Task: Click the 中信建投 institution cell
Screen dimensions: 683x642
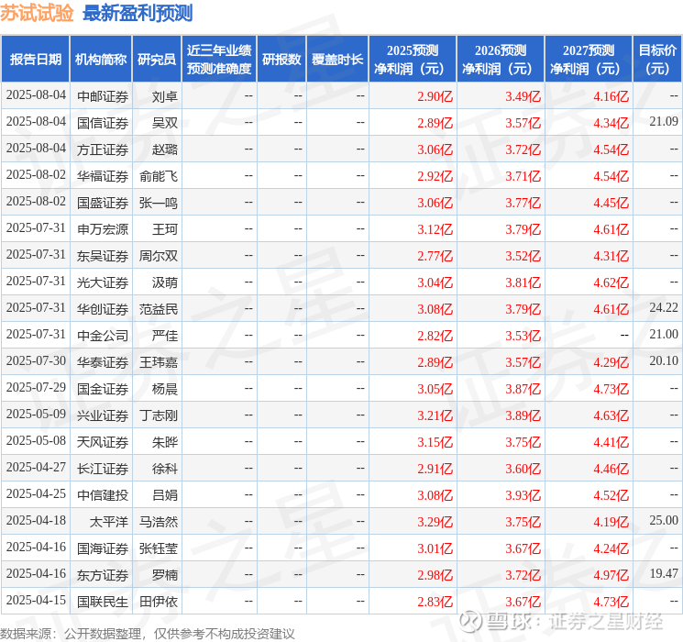Action: (103, 495)
